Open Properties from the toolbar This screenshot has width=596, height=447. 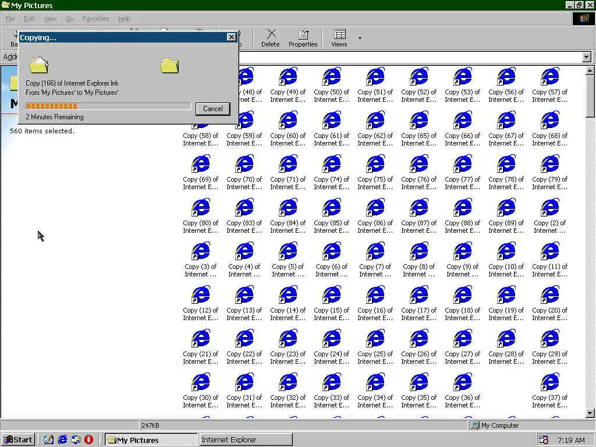click(303, 38)
